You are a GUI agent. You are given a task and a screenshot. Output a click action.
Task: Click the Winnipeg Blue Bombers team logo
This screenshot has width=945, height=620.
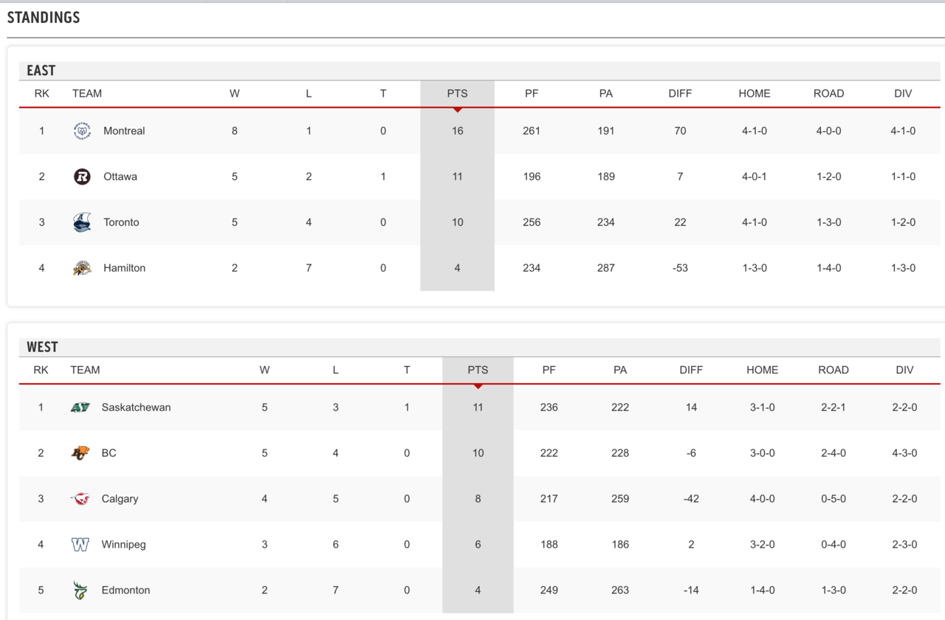(80, 545)
